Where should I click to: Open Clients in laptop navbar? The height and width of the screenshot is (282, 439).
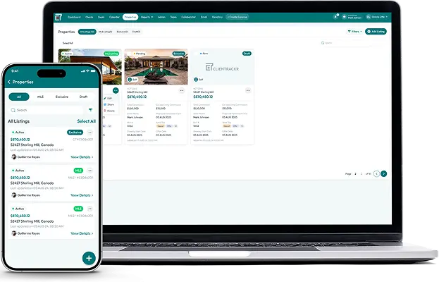pyautogui.click(x=89, y=17)
